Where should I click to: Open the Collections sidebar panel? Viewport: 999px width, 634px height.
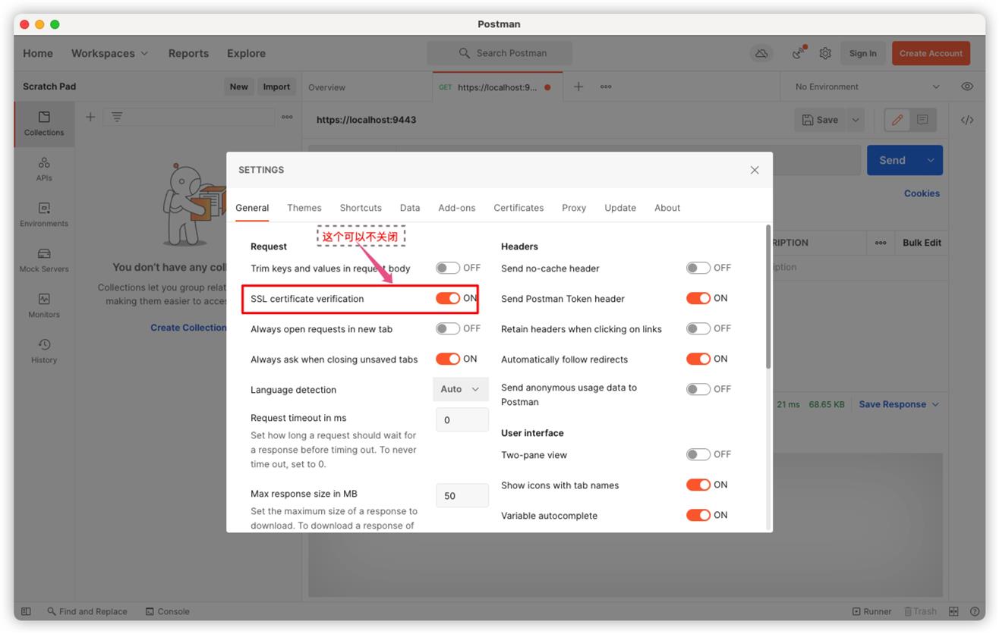point(44,124)
